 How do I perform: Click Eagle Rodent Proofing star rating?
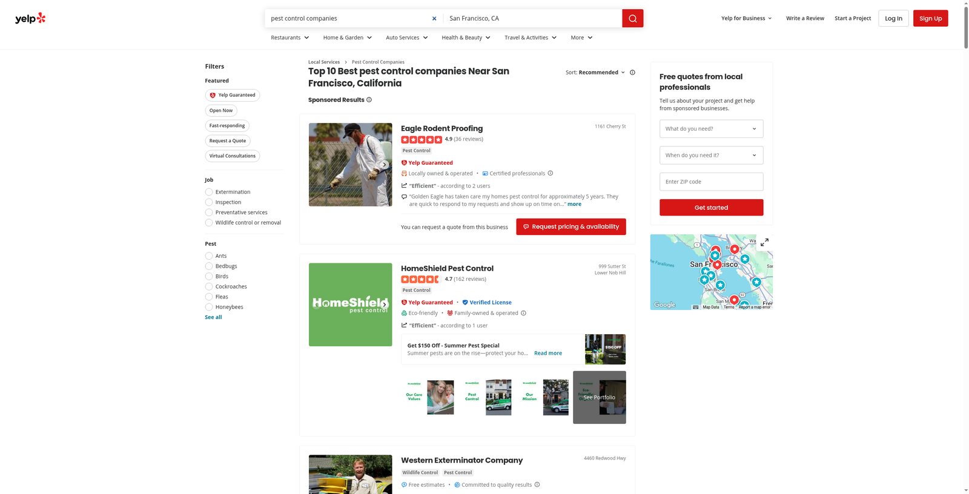(422, 139)
